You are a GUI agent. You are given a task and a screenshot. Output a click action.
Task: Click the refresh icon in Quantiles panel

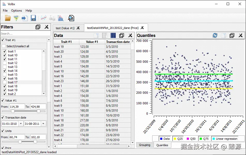click(215, 35)
